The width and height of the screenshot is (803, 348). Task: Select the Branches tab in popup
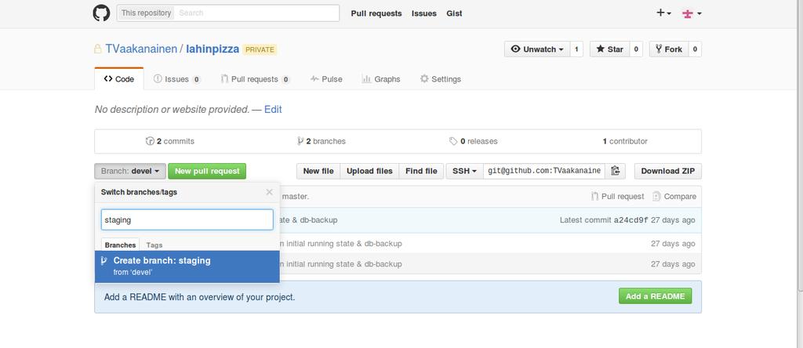click(x=120, y=245)
